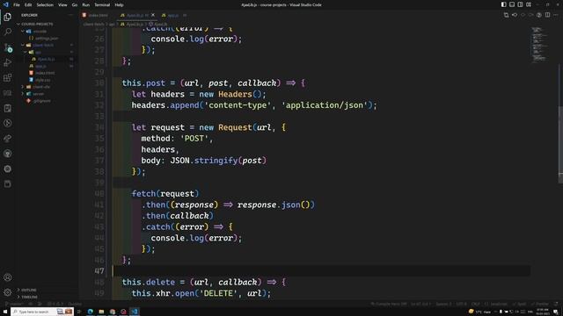Screen dimensions: 563x316
Task: Open style.css in Explorer tree
Action: (x=43, y=80)
